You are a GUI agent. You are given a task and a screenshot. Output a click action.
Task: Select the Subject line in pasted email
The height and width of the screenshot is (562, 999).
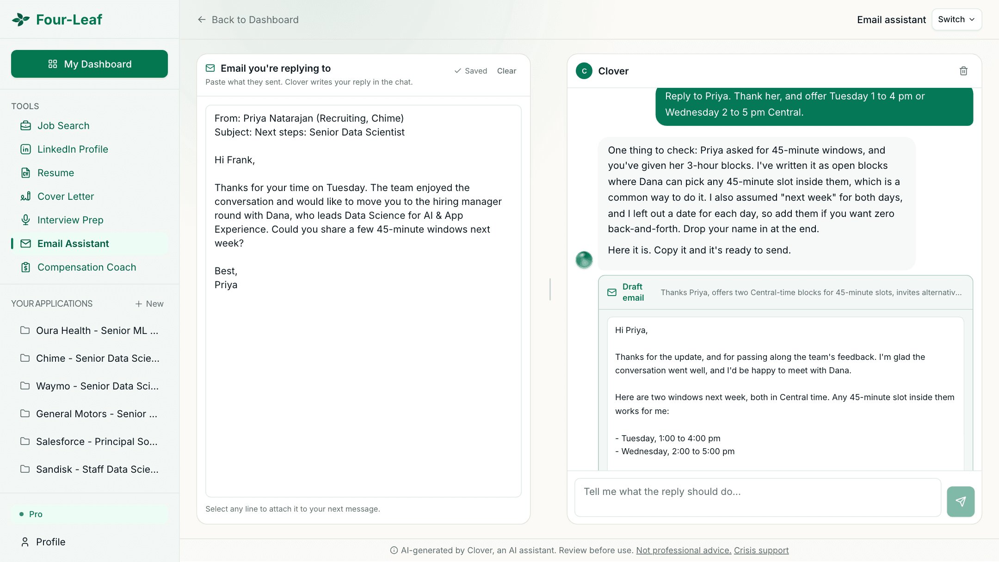[x=309, y=132]
